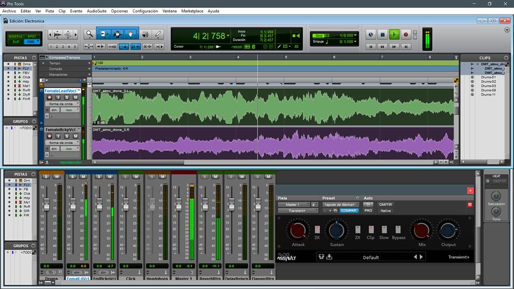The height and width of the screenshot is (289, 514).
Task: Toggle the Clip switch in Transient+
Action: 371,230
